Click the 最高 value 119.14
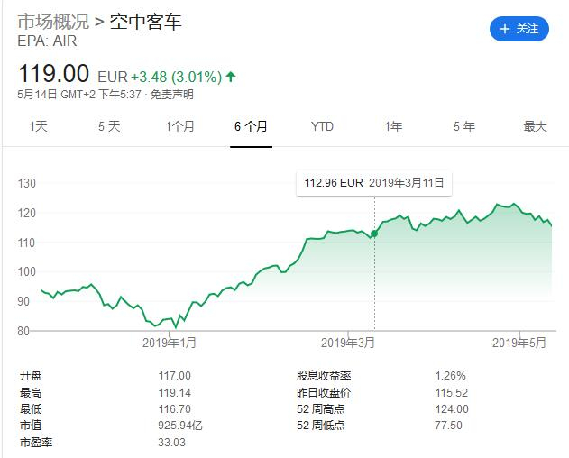The width and height of the screenshot is (569, 458). (x=175, y=393)
